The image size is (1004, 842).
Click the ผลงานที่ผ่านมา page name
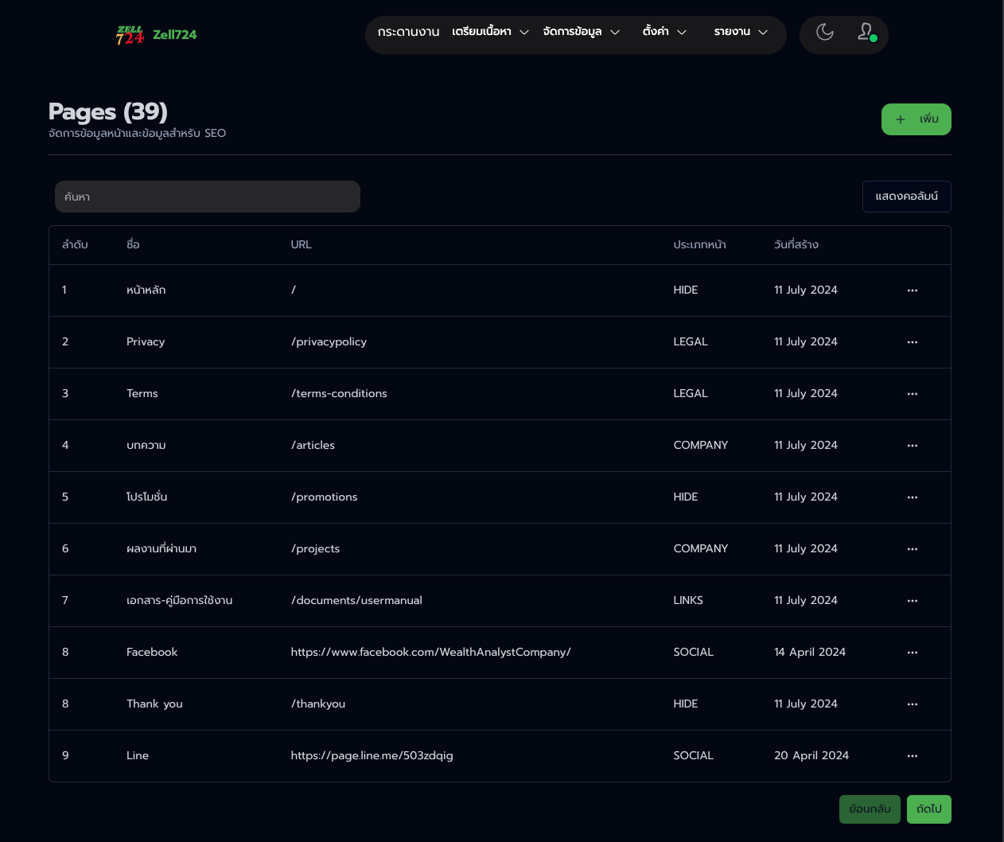[161, 549]
